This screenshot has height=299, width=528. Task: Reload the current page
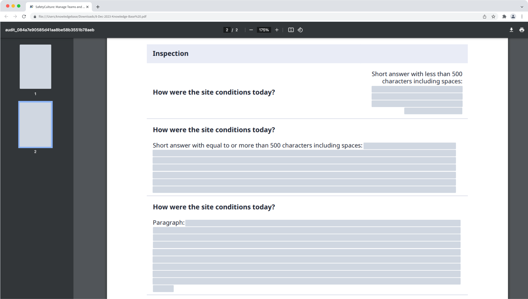coord(24,17)
